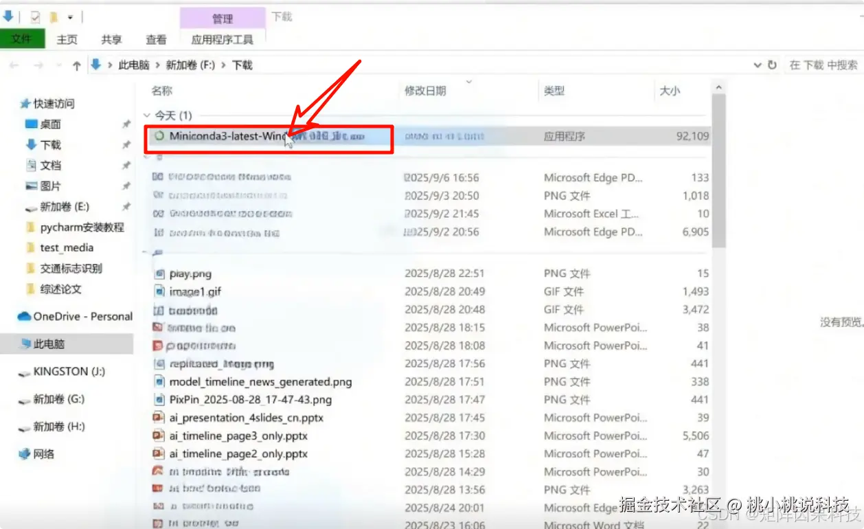The width and height of the screenshot is (864, 529).
Task: Open the recent locations dropdown near navigation arrows
Action: point(58,66)
